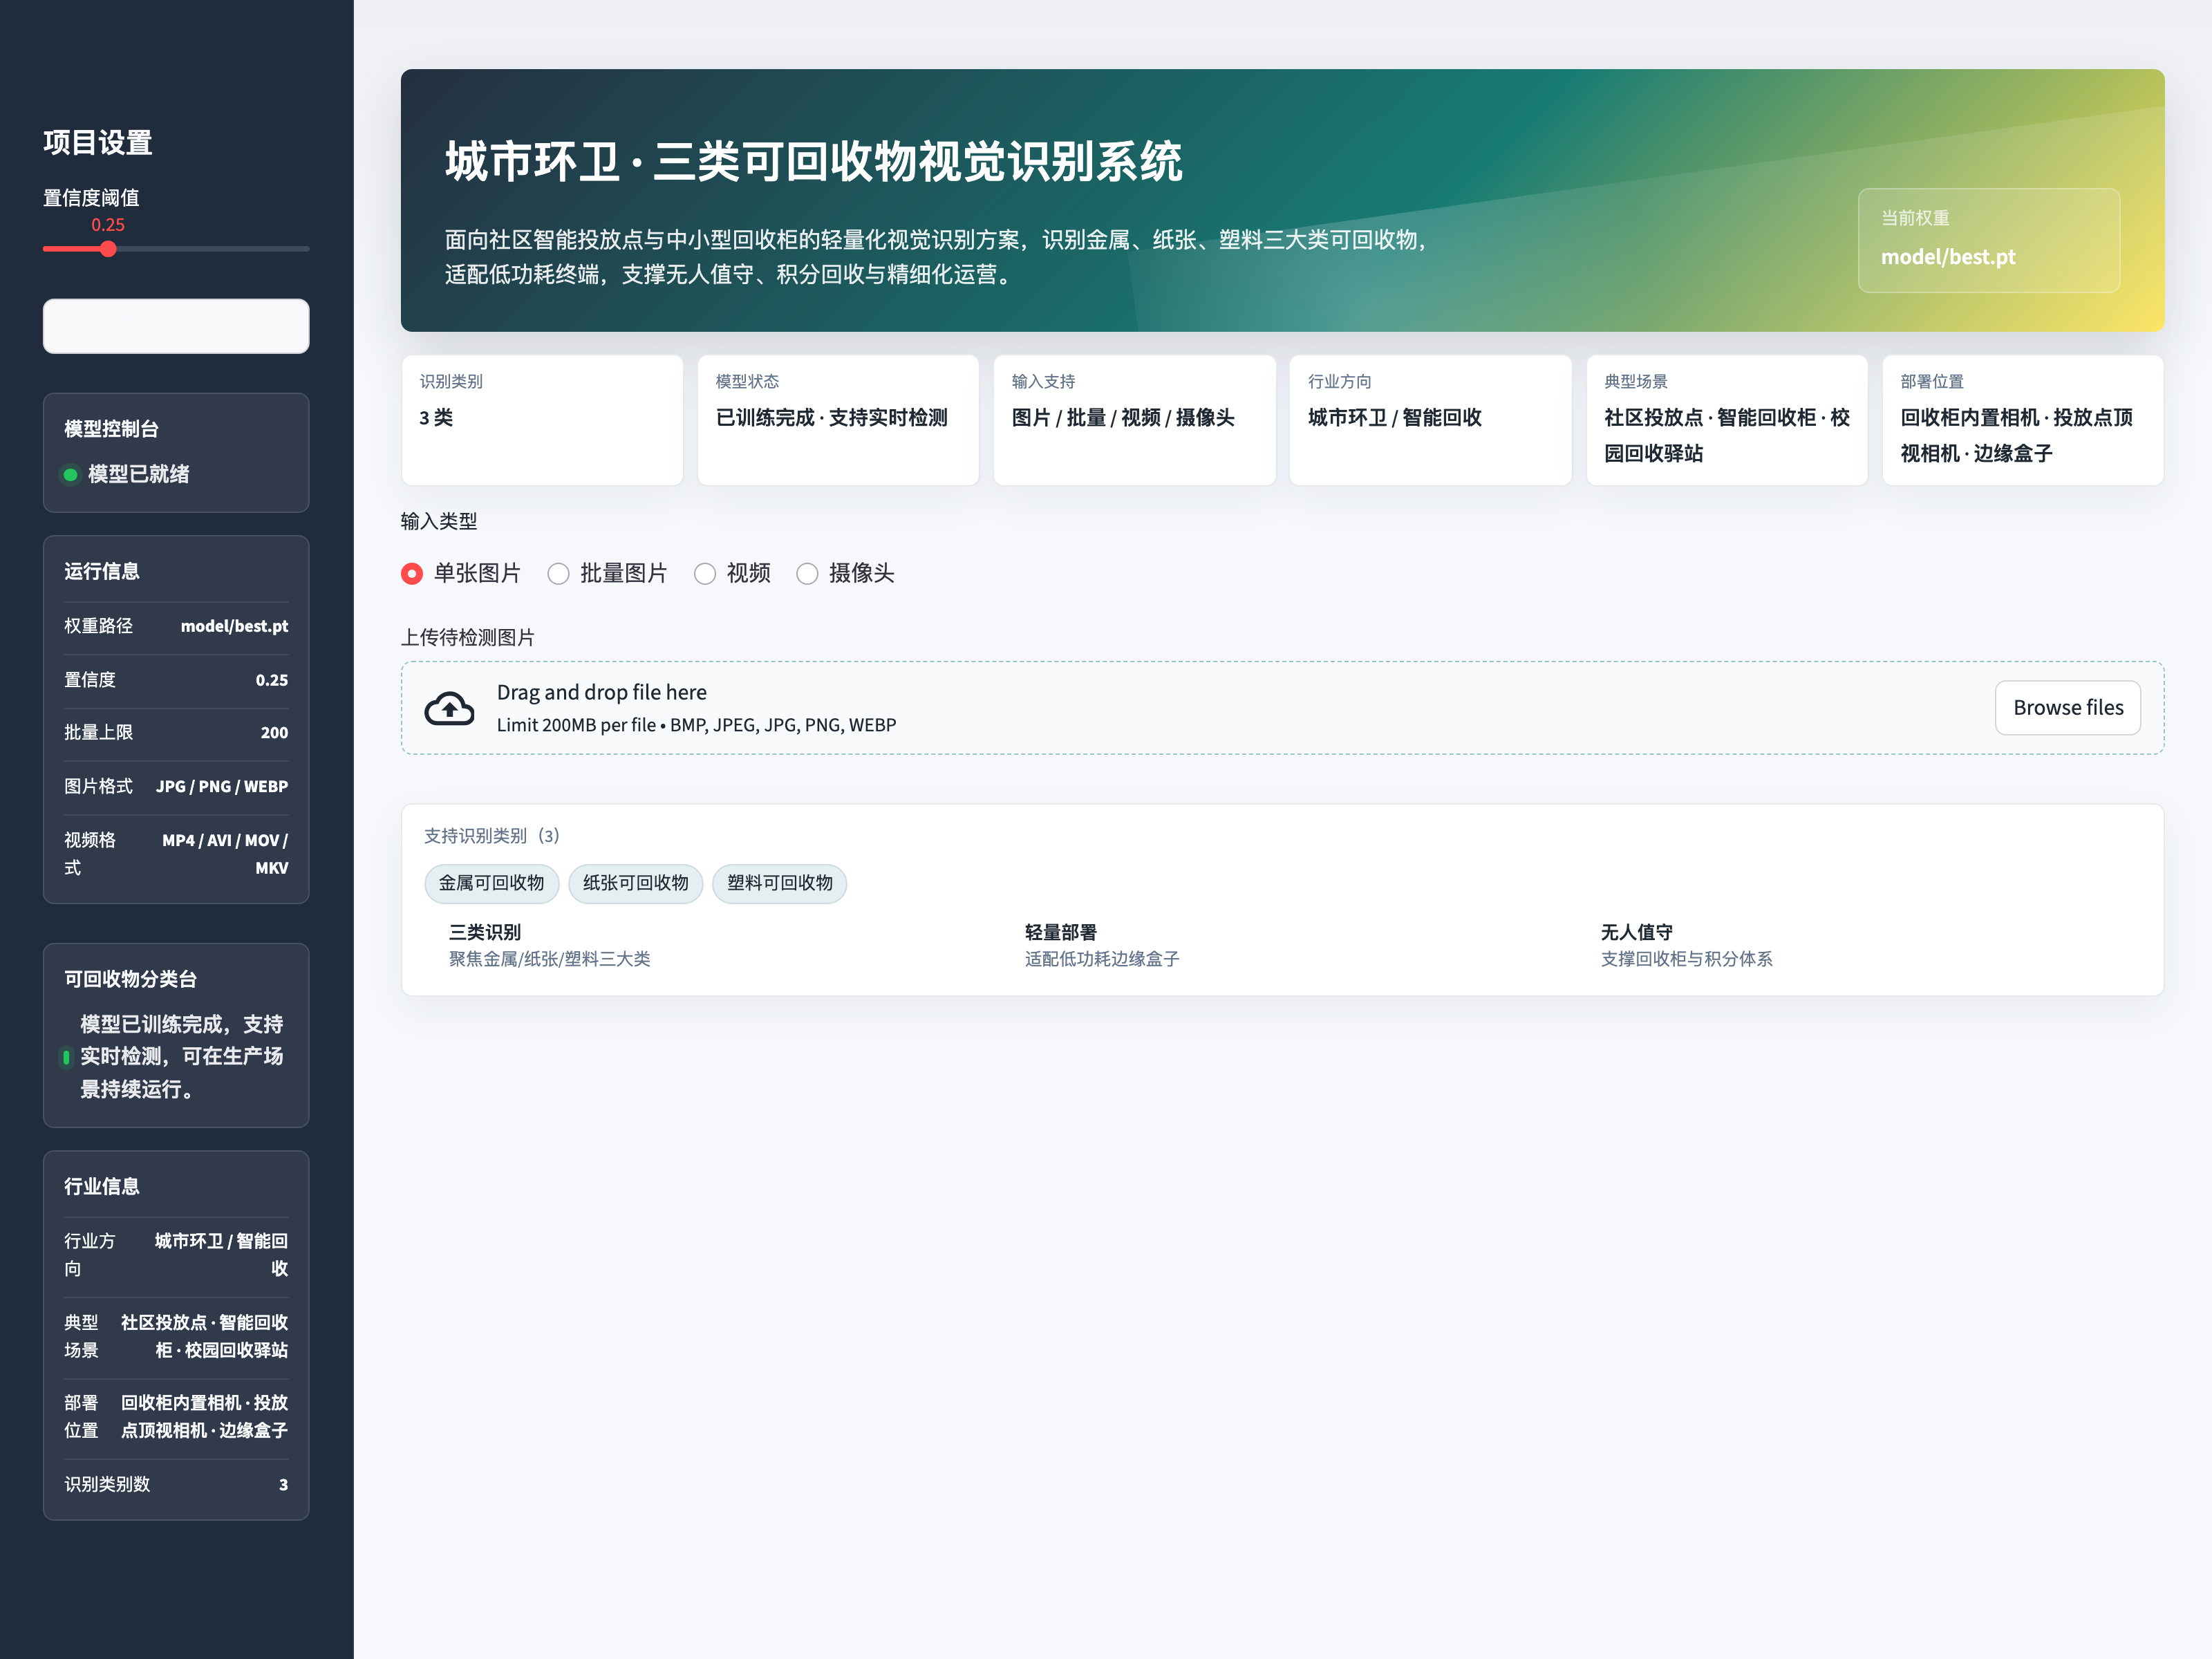Click the blank white sidebar button
2212x1659 pixels.
click(x=176, y=326)
